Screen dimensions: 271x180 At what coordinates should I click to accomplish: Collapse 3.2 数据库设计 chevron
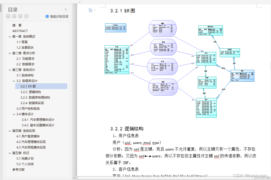(14, 81)
